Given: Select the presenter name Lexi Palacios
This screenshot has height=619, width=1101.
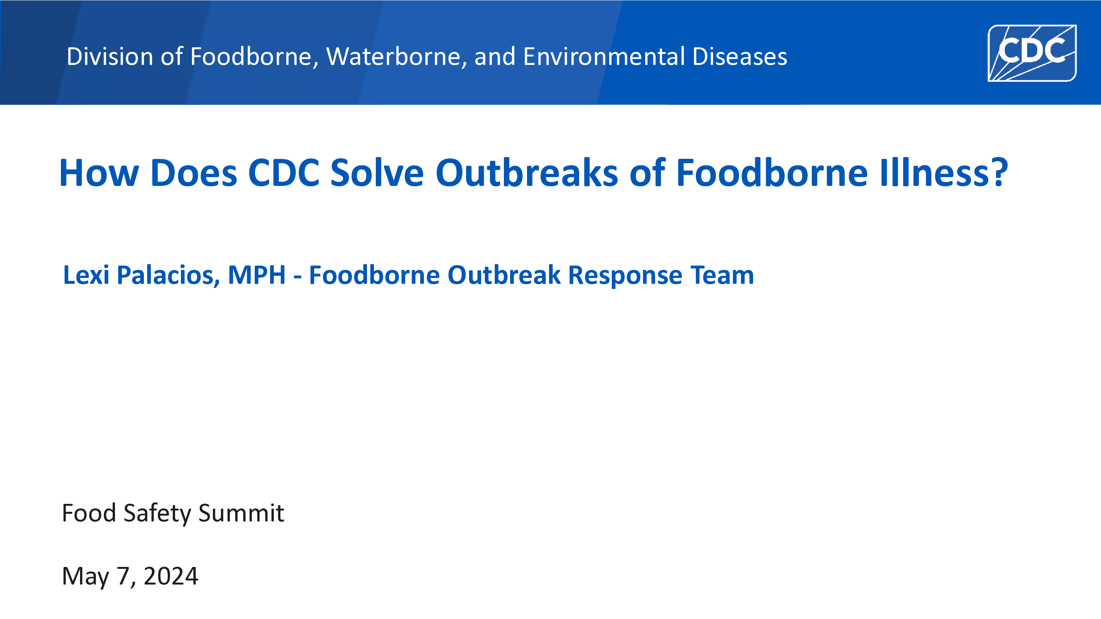Looking at the screenshot, I should [141, 275].
